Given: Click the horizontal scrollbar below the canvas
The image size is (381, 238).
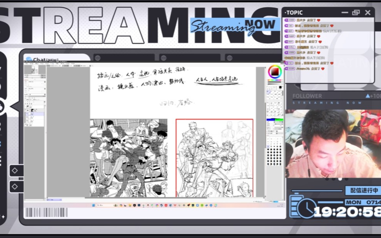Looking at the screenshot, I should [x=146, y=198].
